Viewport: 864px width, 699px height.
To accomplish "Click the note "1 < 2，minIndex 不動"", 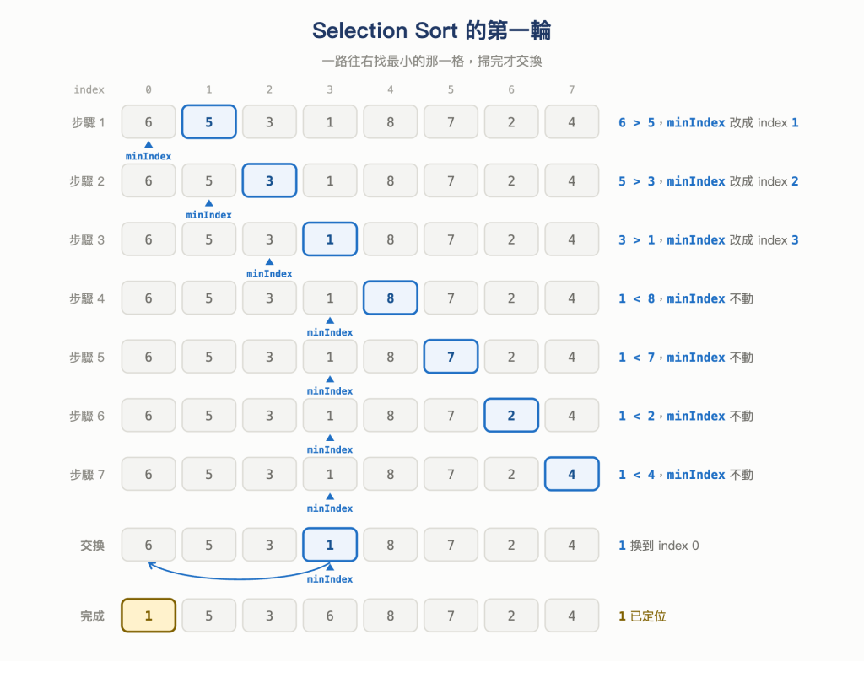I will (686, 416).
